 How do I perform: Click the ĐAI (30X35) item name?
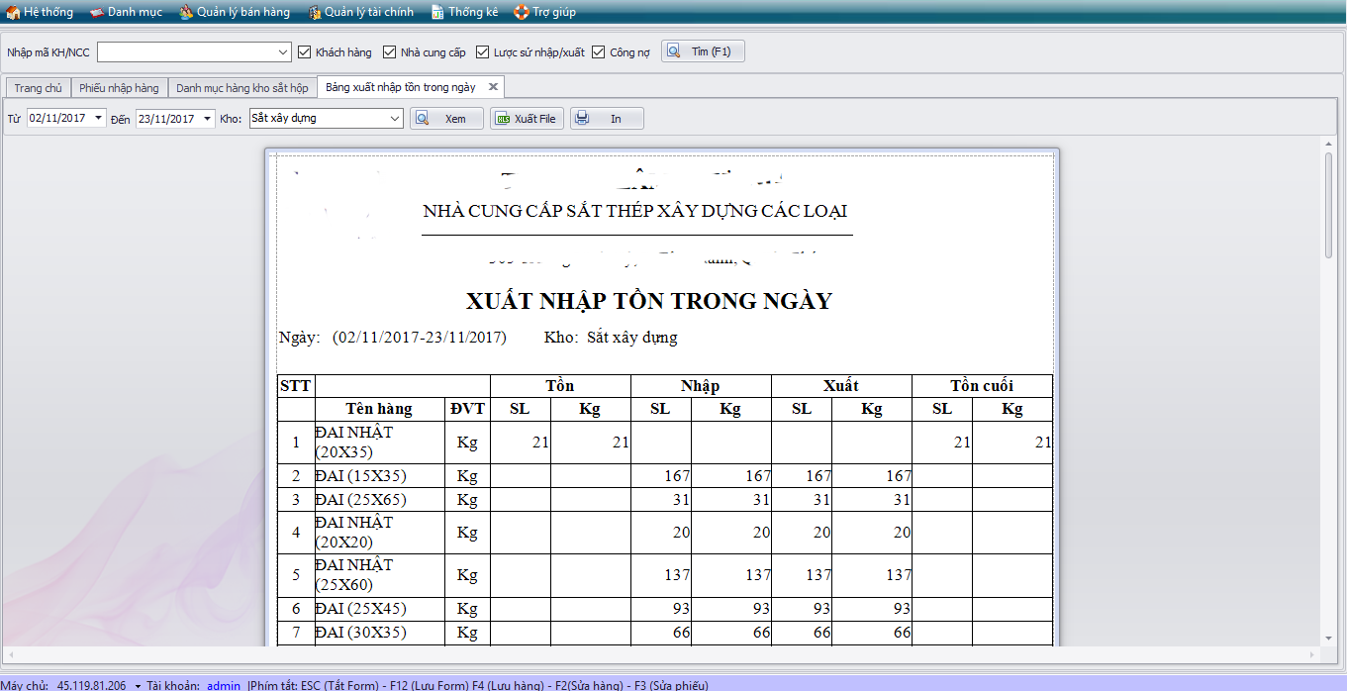(361, 633)
